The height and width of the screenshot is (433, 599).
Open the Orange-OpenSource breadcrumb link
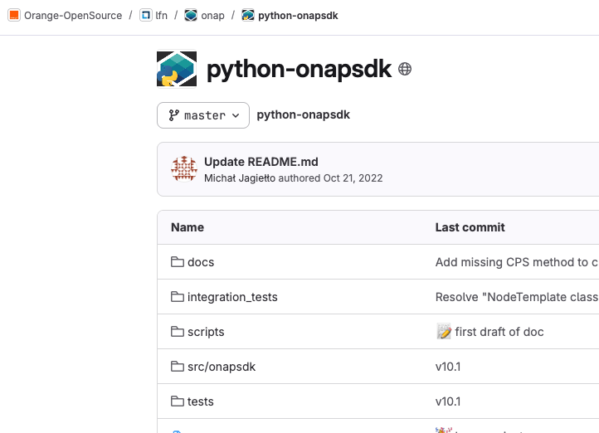pyautogui.click(x=73, y=15)
